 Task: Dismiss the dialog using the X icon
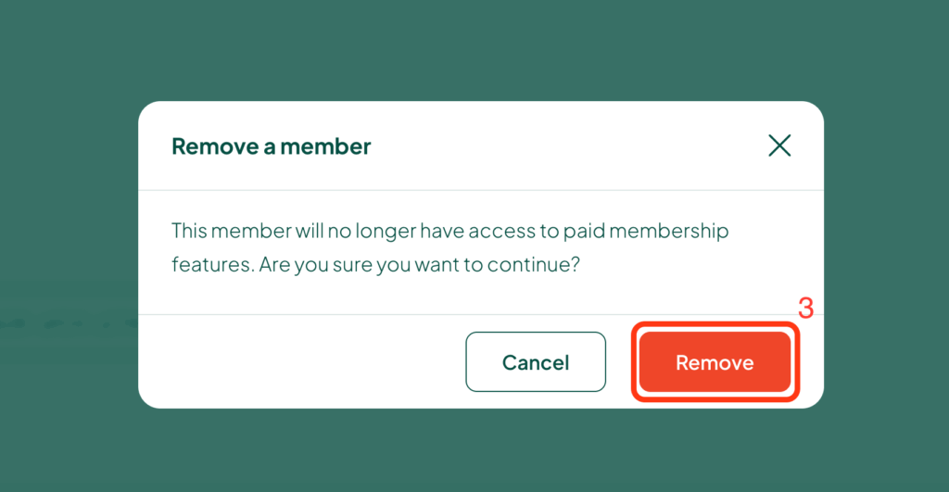[779, 145]
